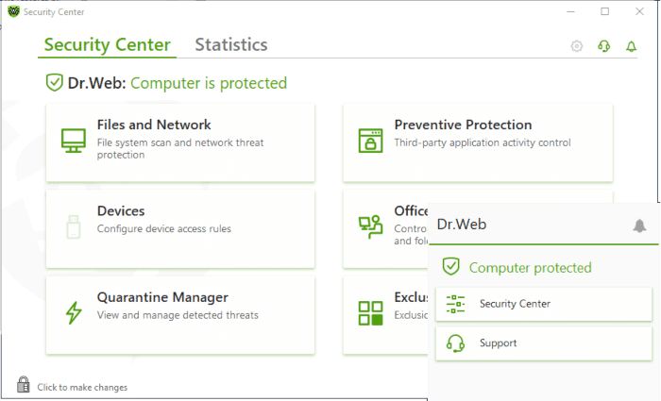Click the Exclusions grid icon

370,312
